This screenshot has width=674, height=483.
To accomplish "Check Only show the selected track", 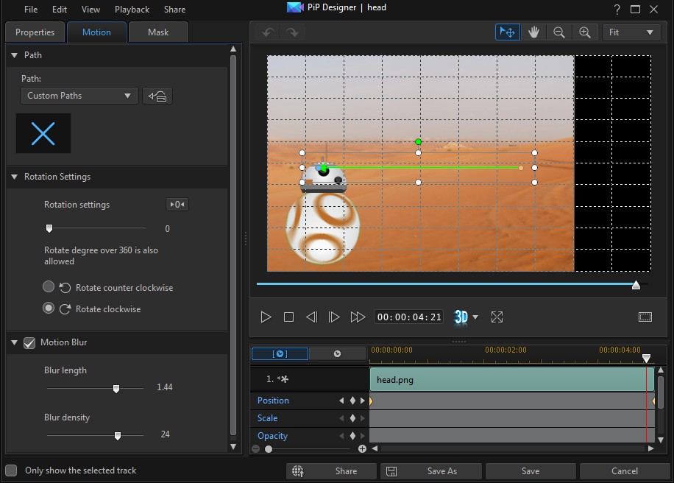I will pos(12,470).
